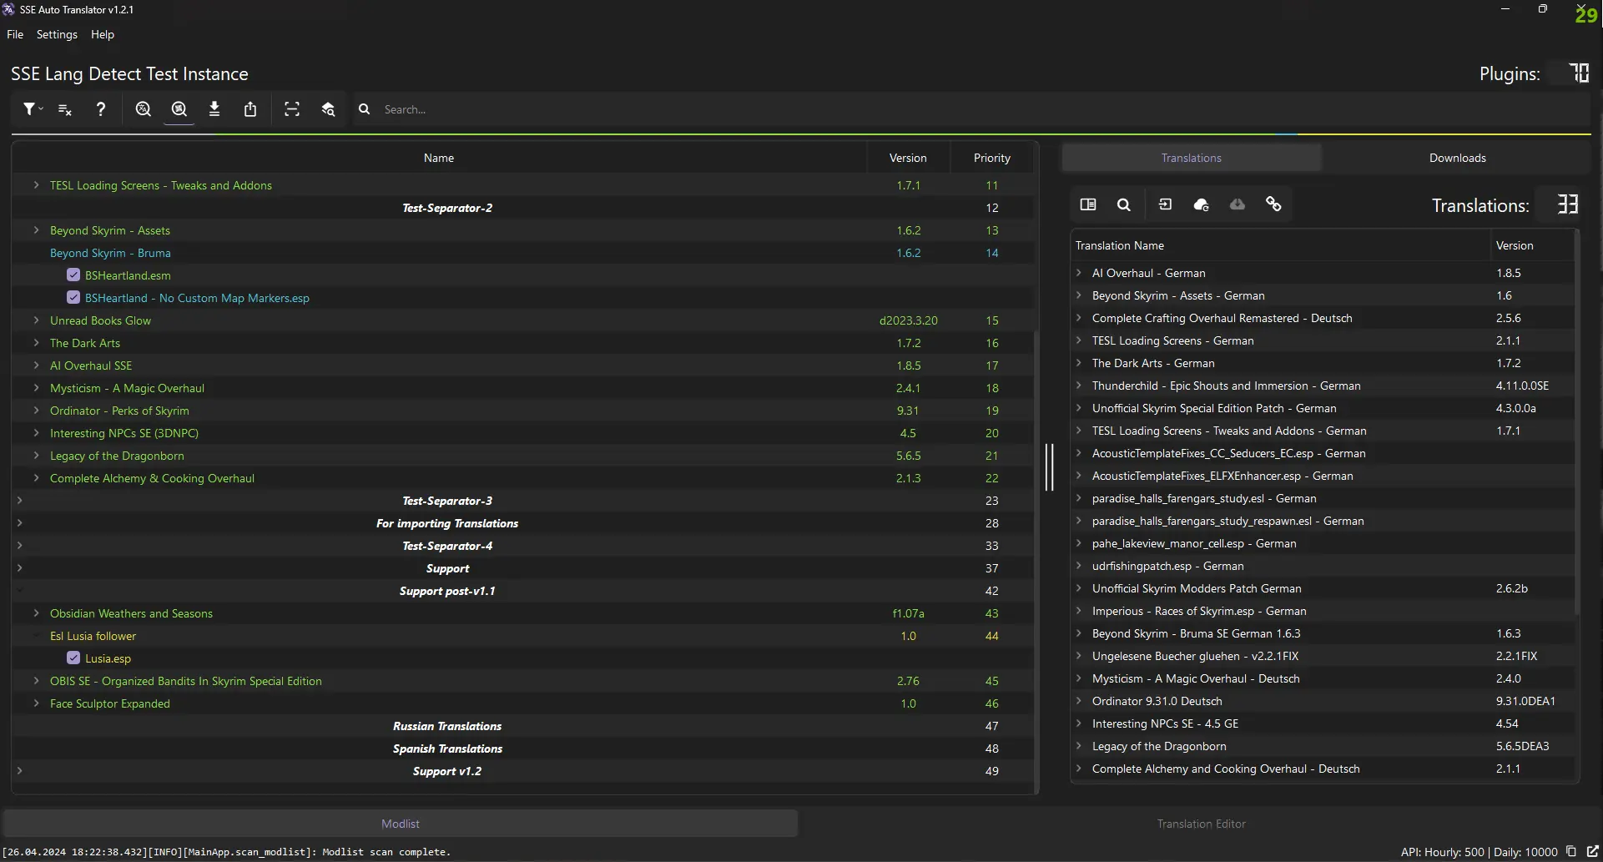The height and width of the screenshot is (862, 1603).
Task: Open the Settings menu
Action: [57, 34]
